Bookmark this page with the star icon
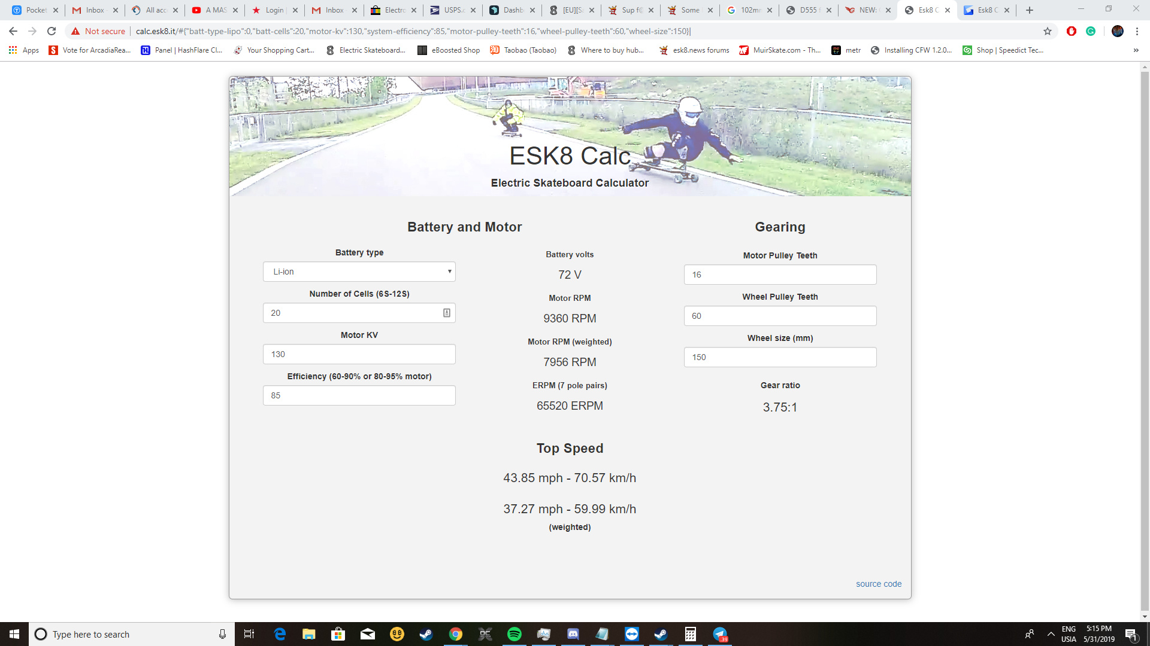The width and height of the screenshot is (1150, 646). 1048,31
